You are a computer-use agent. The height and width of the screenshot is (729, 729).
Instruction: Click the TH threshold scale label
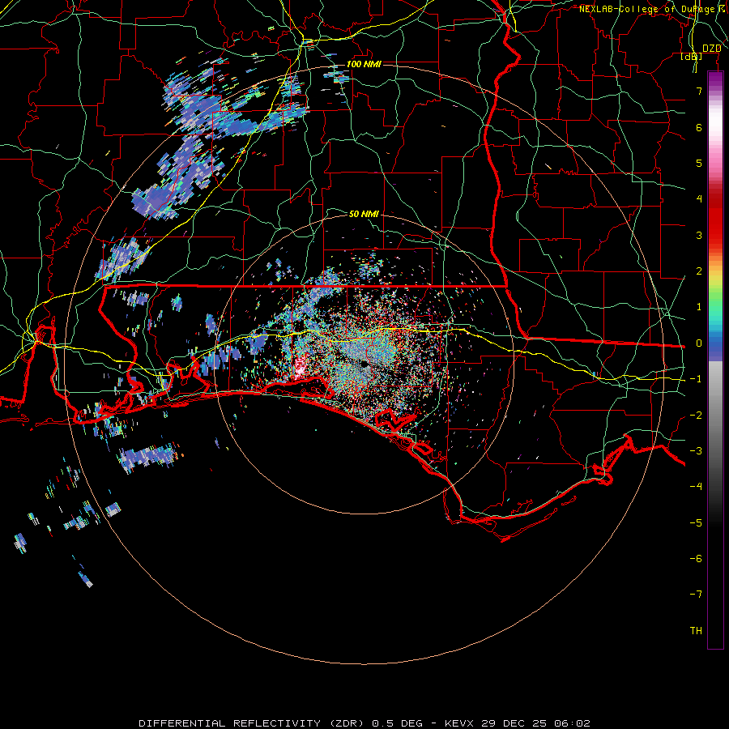click(x=696, y=631)
